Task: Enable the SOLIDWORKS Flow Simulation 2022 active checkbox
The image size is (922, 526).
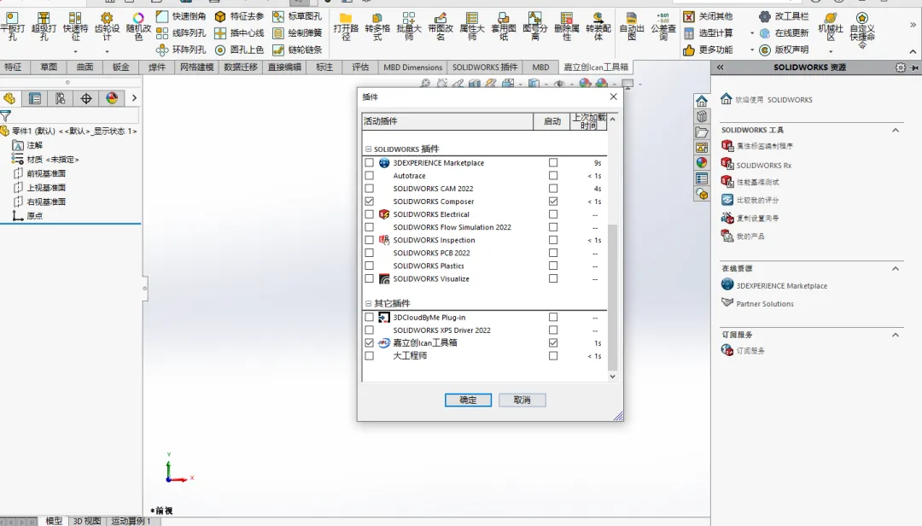Action: pyautogui.click(x=370, y=227)
